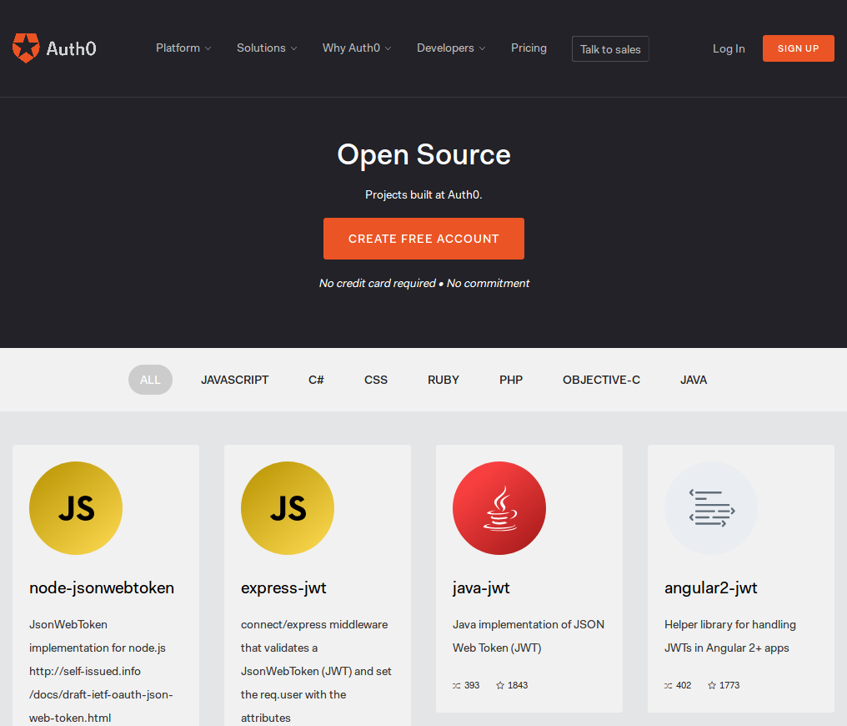Open the express-jwt project title
Viewport: 847px width, 726px height.
(x=283, y=587)
